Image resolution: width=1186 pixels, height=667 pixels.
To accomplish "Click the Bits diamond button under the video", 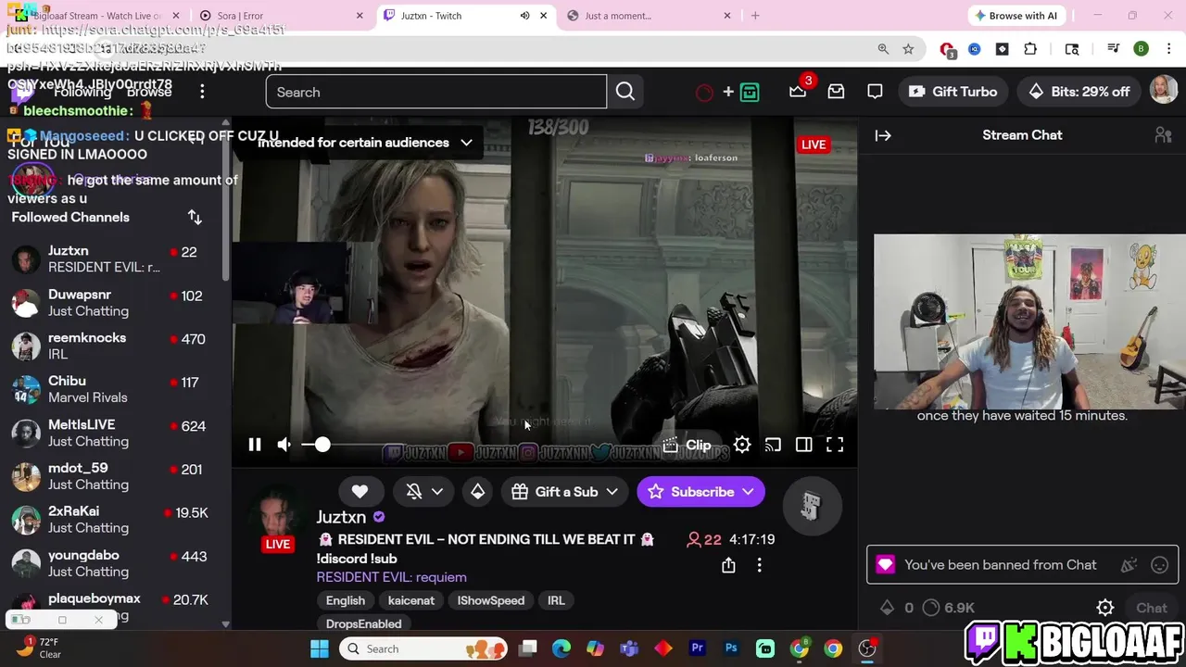I will pyautogui.click(x=477, y=492).
